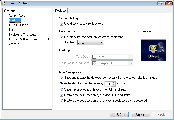Image resolution: width=174 pixels, height=120 pixels.
Task: Go to Keyboard Shortcuts options
Action: point(23,34)
